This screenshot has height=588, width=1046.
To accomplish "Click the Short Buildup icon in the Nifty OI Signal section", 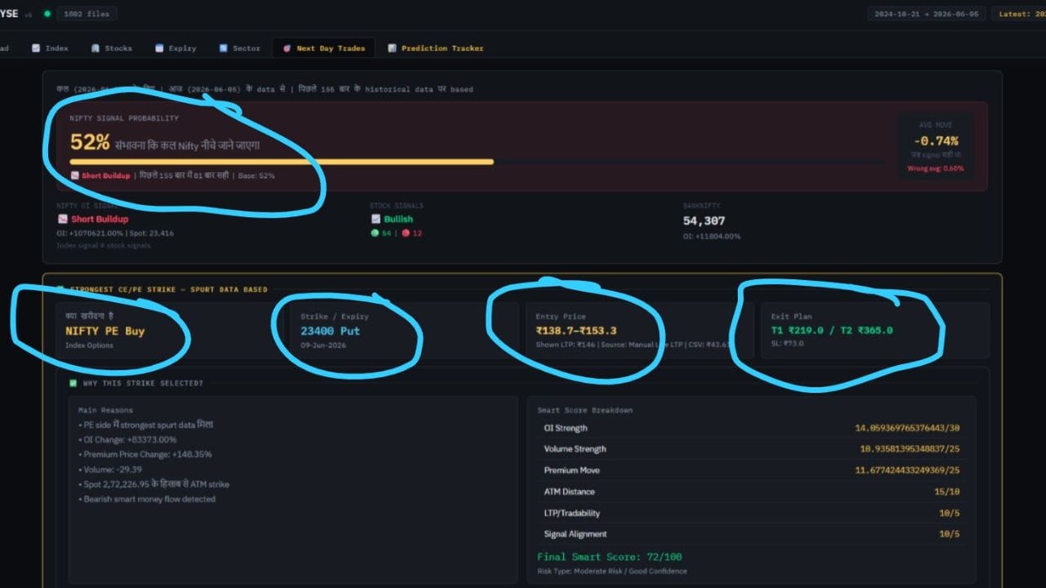I will pyautogui.click(x=62, y=219).
